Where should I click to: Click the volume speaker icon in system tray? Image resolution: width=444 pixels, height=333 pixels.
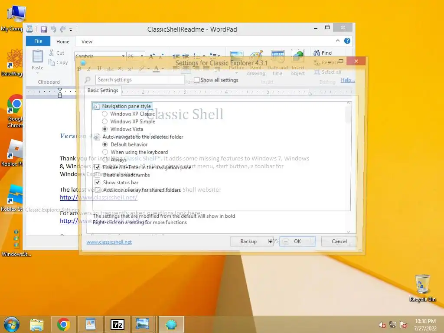coord(382,325)
